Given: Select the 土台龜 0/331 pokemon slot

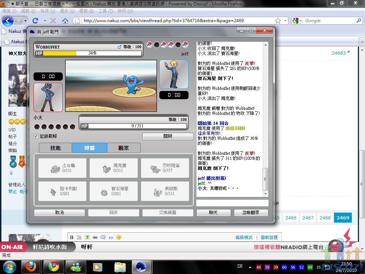Looking at the screenshot, I should (x=62, y=168).
